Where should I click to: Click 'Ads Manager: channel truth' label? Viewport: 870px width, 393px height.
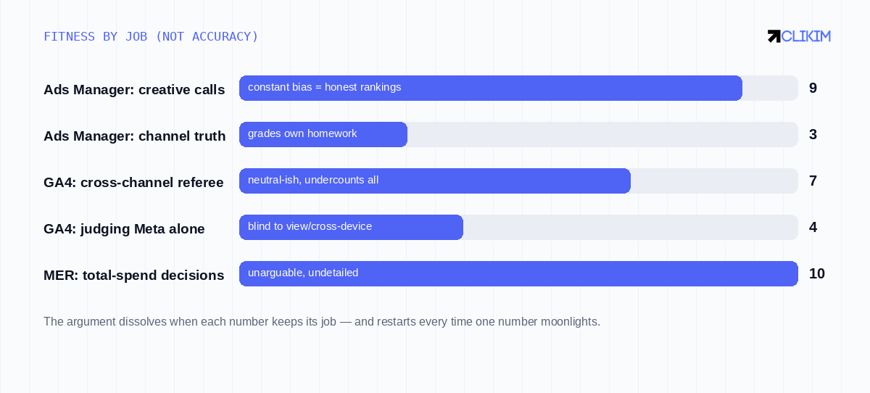135,136
